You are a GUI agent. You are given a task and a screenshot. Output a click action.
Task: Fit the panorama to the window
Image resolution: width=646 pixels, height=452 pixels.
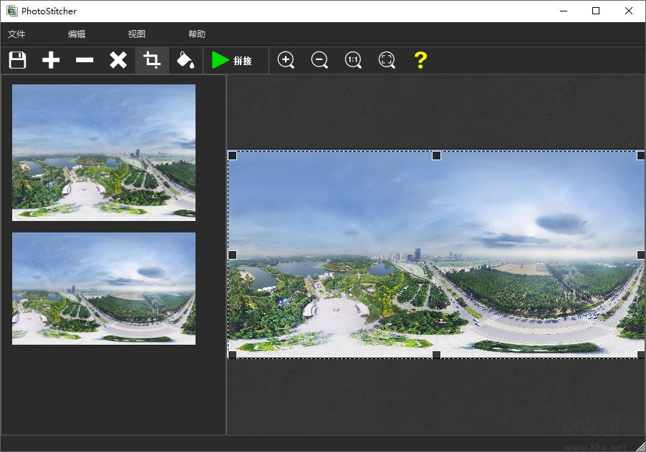(387, 60)
